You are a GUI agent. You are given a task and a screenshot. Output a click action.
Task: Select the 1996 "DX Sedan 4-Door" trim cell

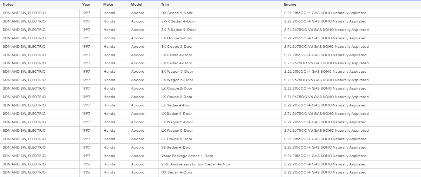click(x=219, y=172)
